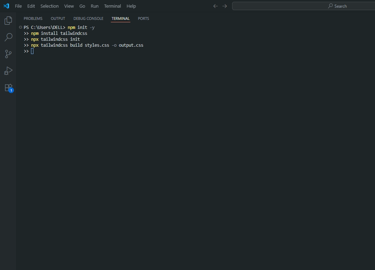The height and width of the screenshot is (270, 375).
Task: Click the 'PS C:\Users\DELL>' prompt
Action: pyautogui.click(x=45, y=27)
